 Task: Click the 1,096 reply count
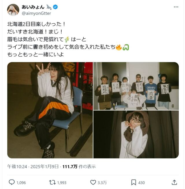[x=21, y=183]
